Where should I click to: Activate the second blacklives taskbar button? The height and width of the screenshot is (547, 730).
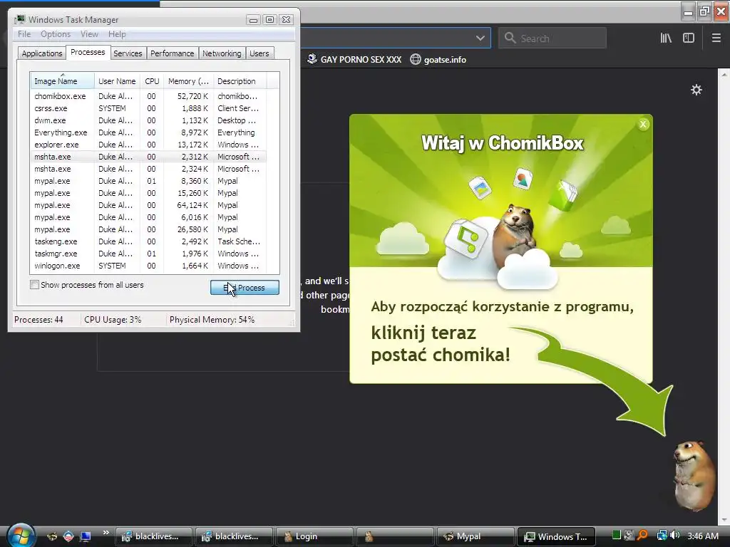[234, 536]
